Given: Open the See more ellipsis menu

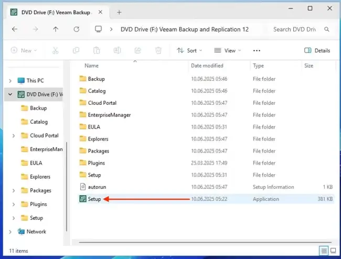Looking at the screenshot, I should (257, 51).
